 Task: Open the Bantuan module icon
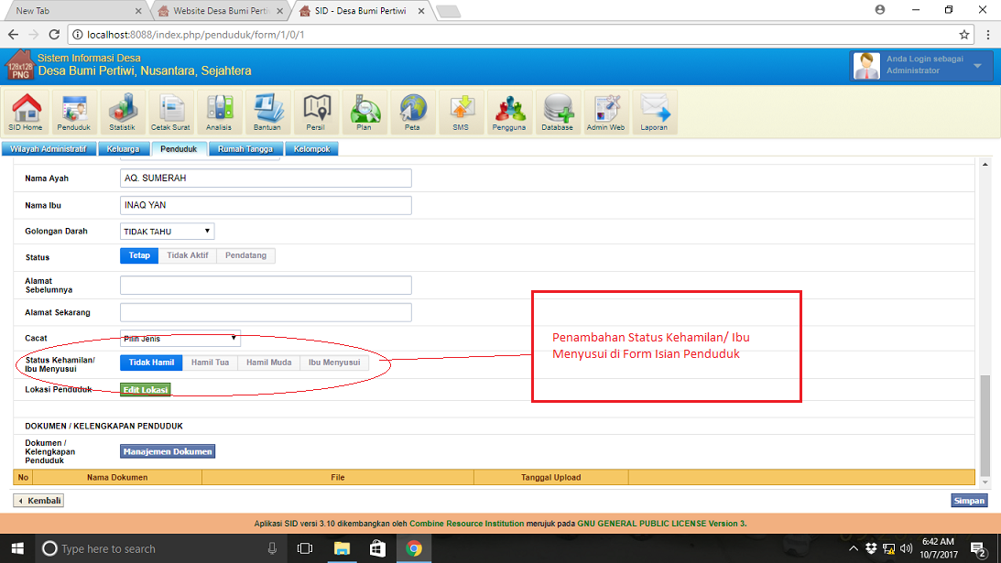coord(267,112)
